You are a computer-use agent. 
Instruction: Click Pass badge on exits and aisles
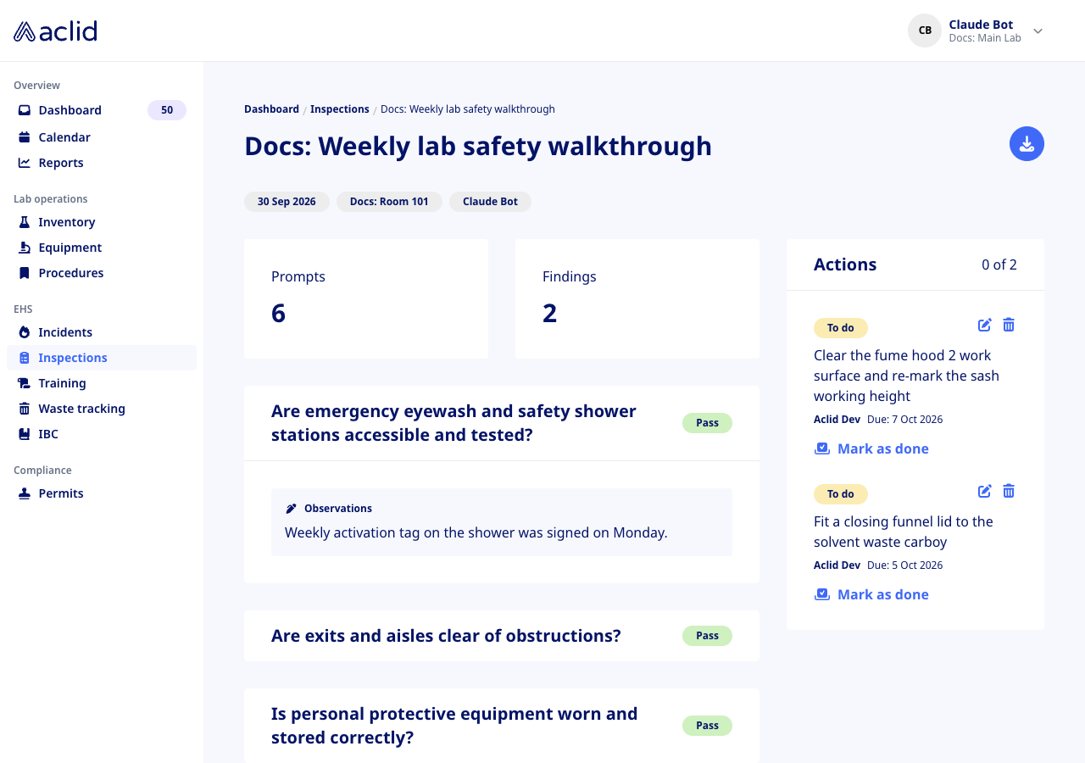(707, 636)
